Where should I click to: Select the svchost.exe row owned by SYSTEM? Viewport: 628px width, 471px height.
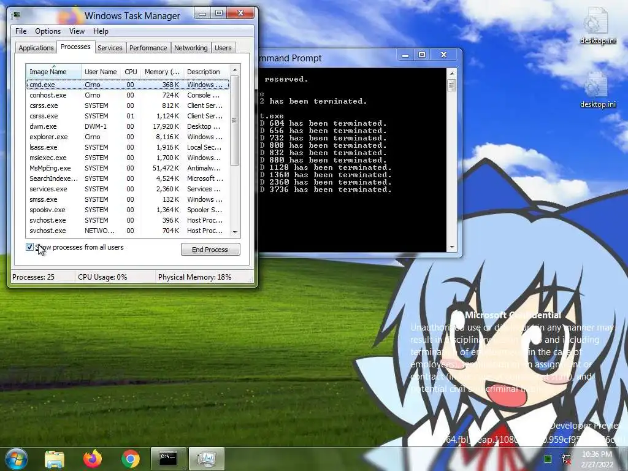coord(128,220)
